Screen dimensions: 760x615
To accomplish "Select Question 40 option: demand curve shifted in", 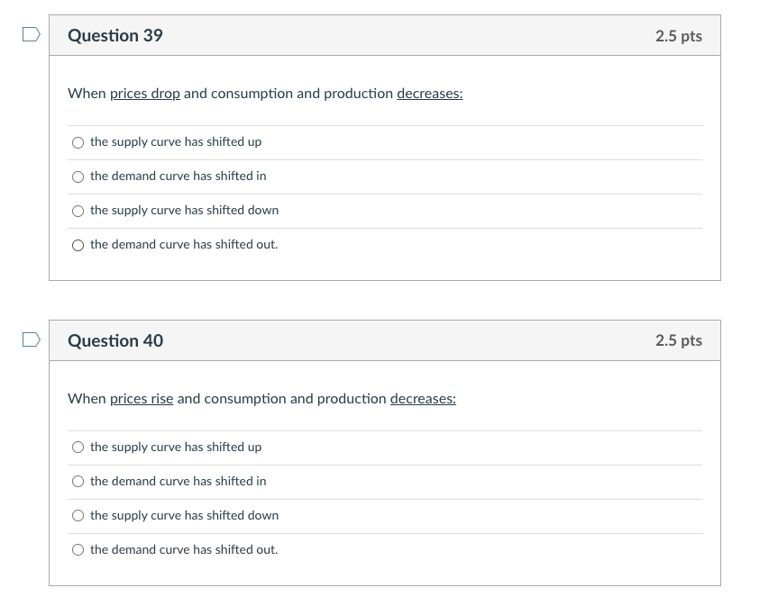I will pyautogui.click(x=78, y=482).
